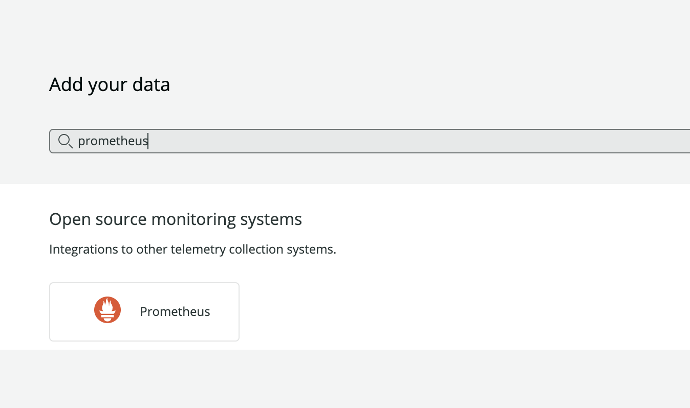
Task: Select the 'Add your data' heading
Action: (110, 84)
